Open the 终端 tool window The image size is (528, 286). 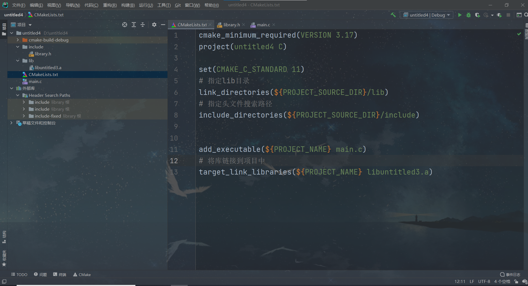59,274
